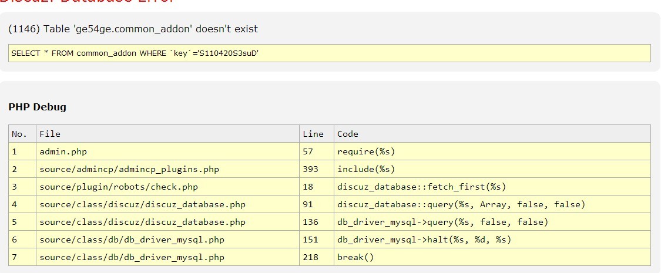Click the No. column header
The height and width of the screenshot is (273, 661).
point(19,134)
